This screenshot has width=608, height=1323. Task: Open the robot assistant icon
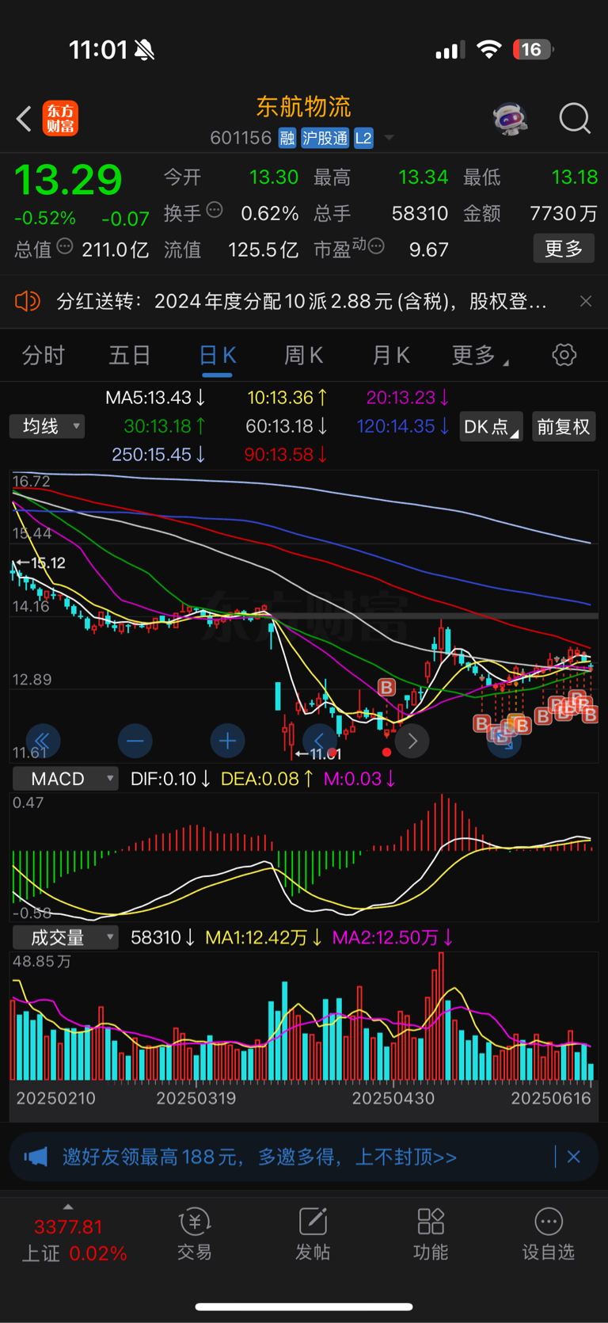click(x=511, y=119)
